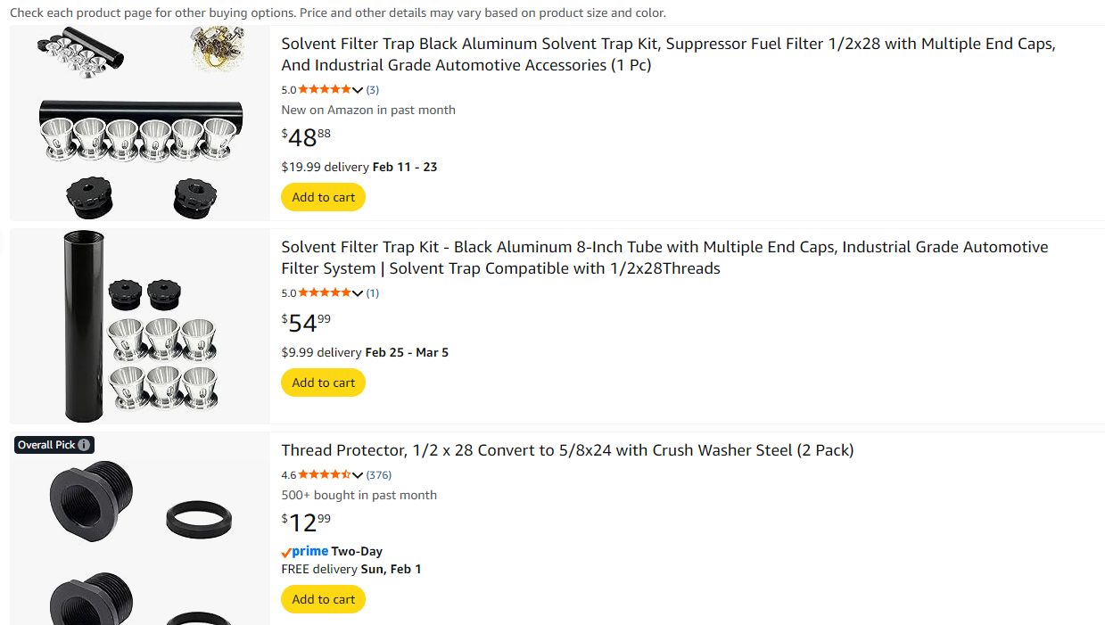The image size is (1105, 625).
Task: Click star rating of the $54.99 solvent trap kit
Action: click(x=325, y=292)
